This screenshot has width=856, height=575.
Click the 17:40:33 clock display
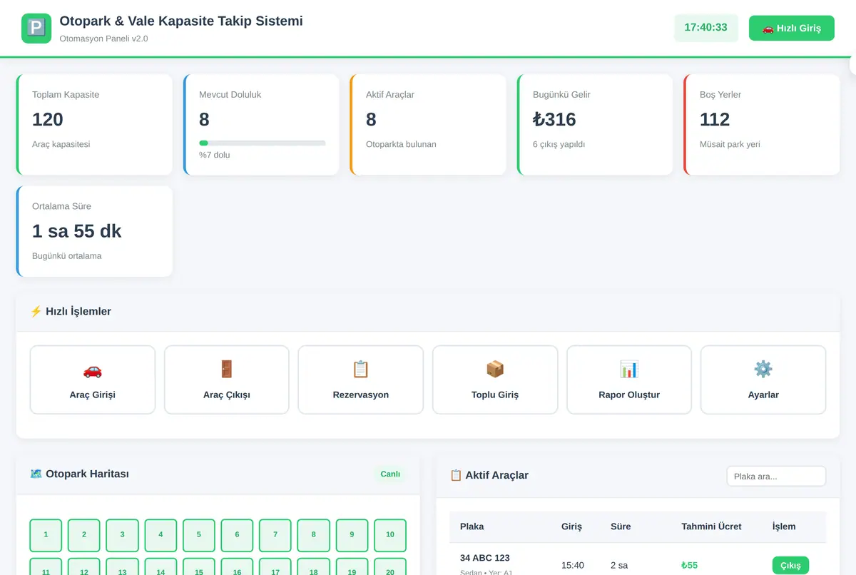[706, 28]
